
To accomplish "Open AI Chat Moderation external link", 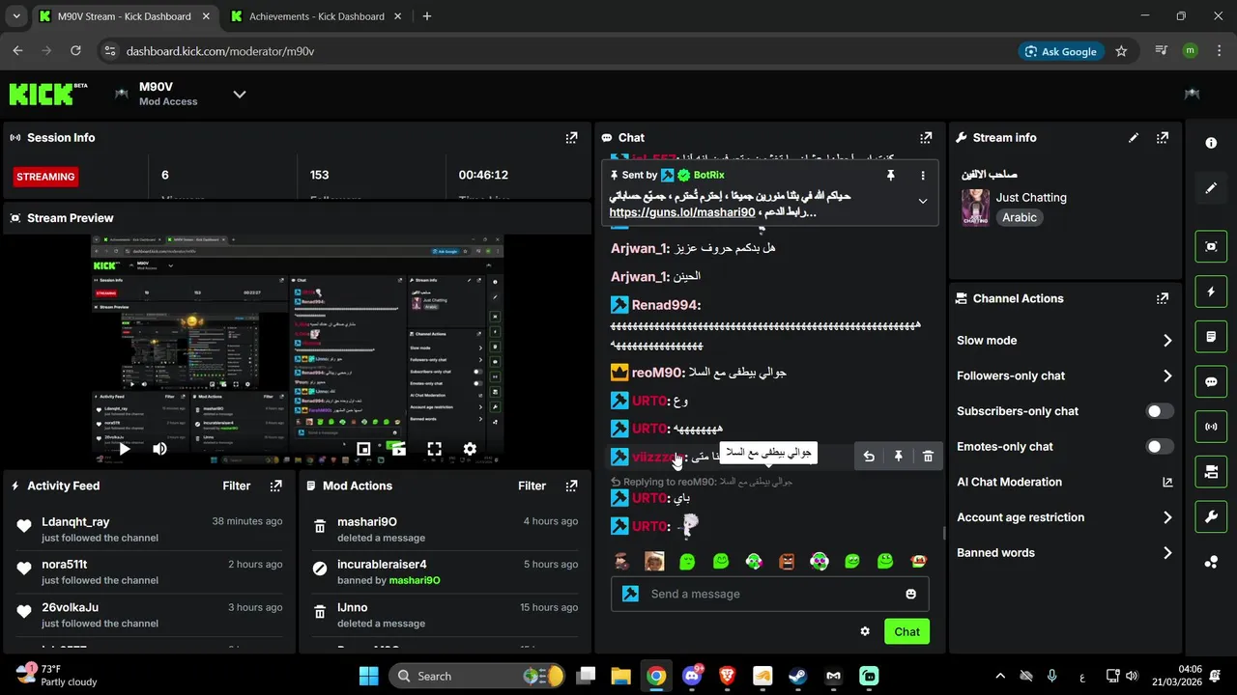I will coord(1167,482).
